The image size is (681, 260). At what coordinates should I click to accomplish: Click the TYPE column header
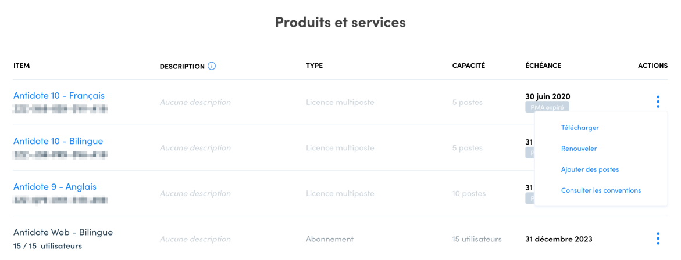(314, 66)
